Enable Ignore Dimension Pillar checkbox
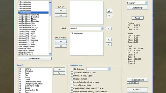This screenshot has height=93, width=166. [x=72, y=85]
